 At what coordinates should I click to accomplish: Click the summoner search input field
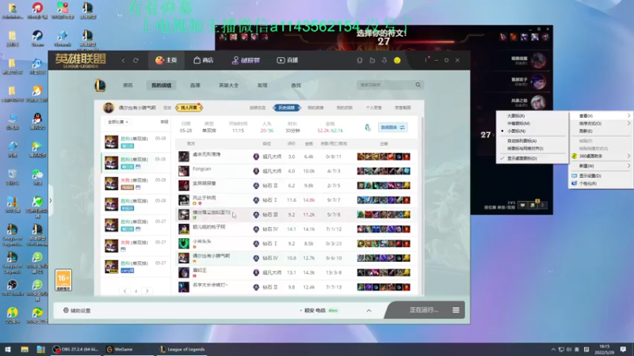coord(386,85)
